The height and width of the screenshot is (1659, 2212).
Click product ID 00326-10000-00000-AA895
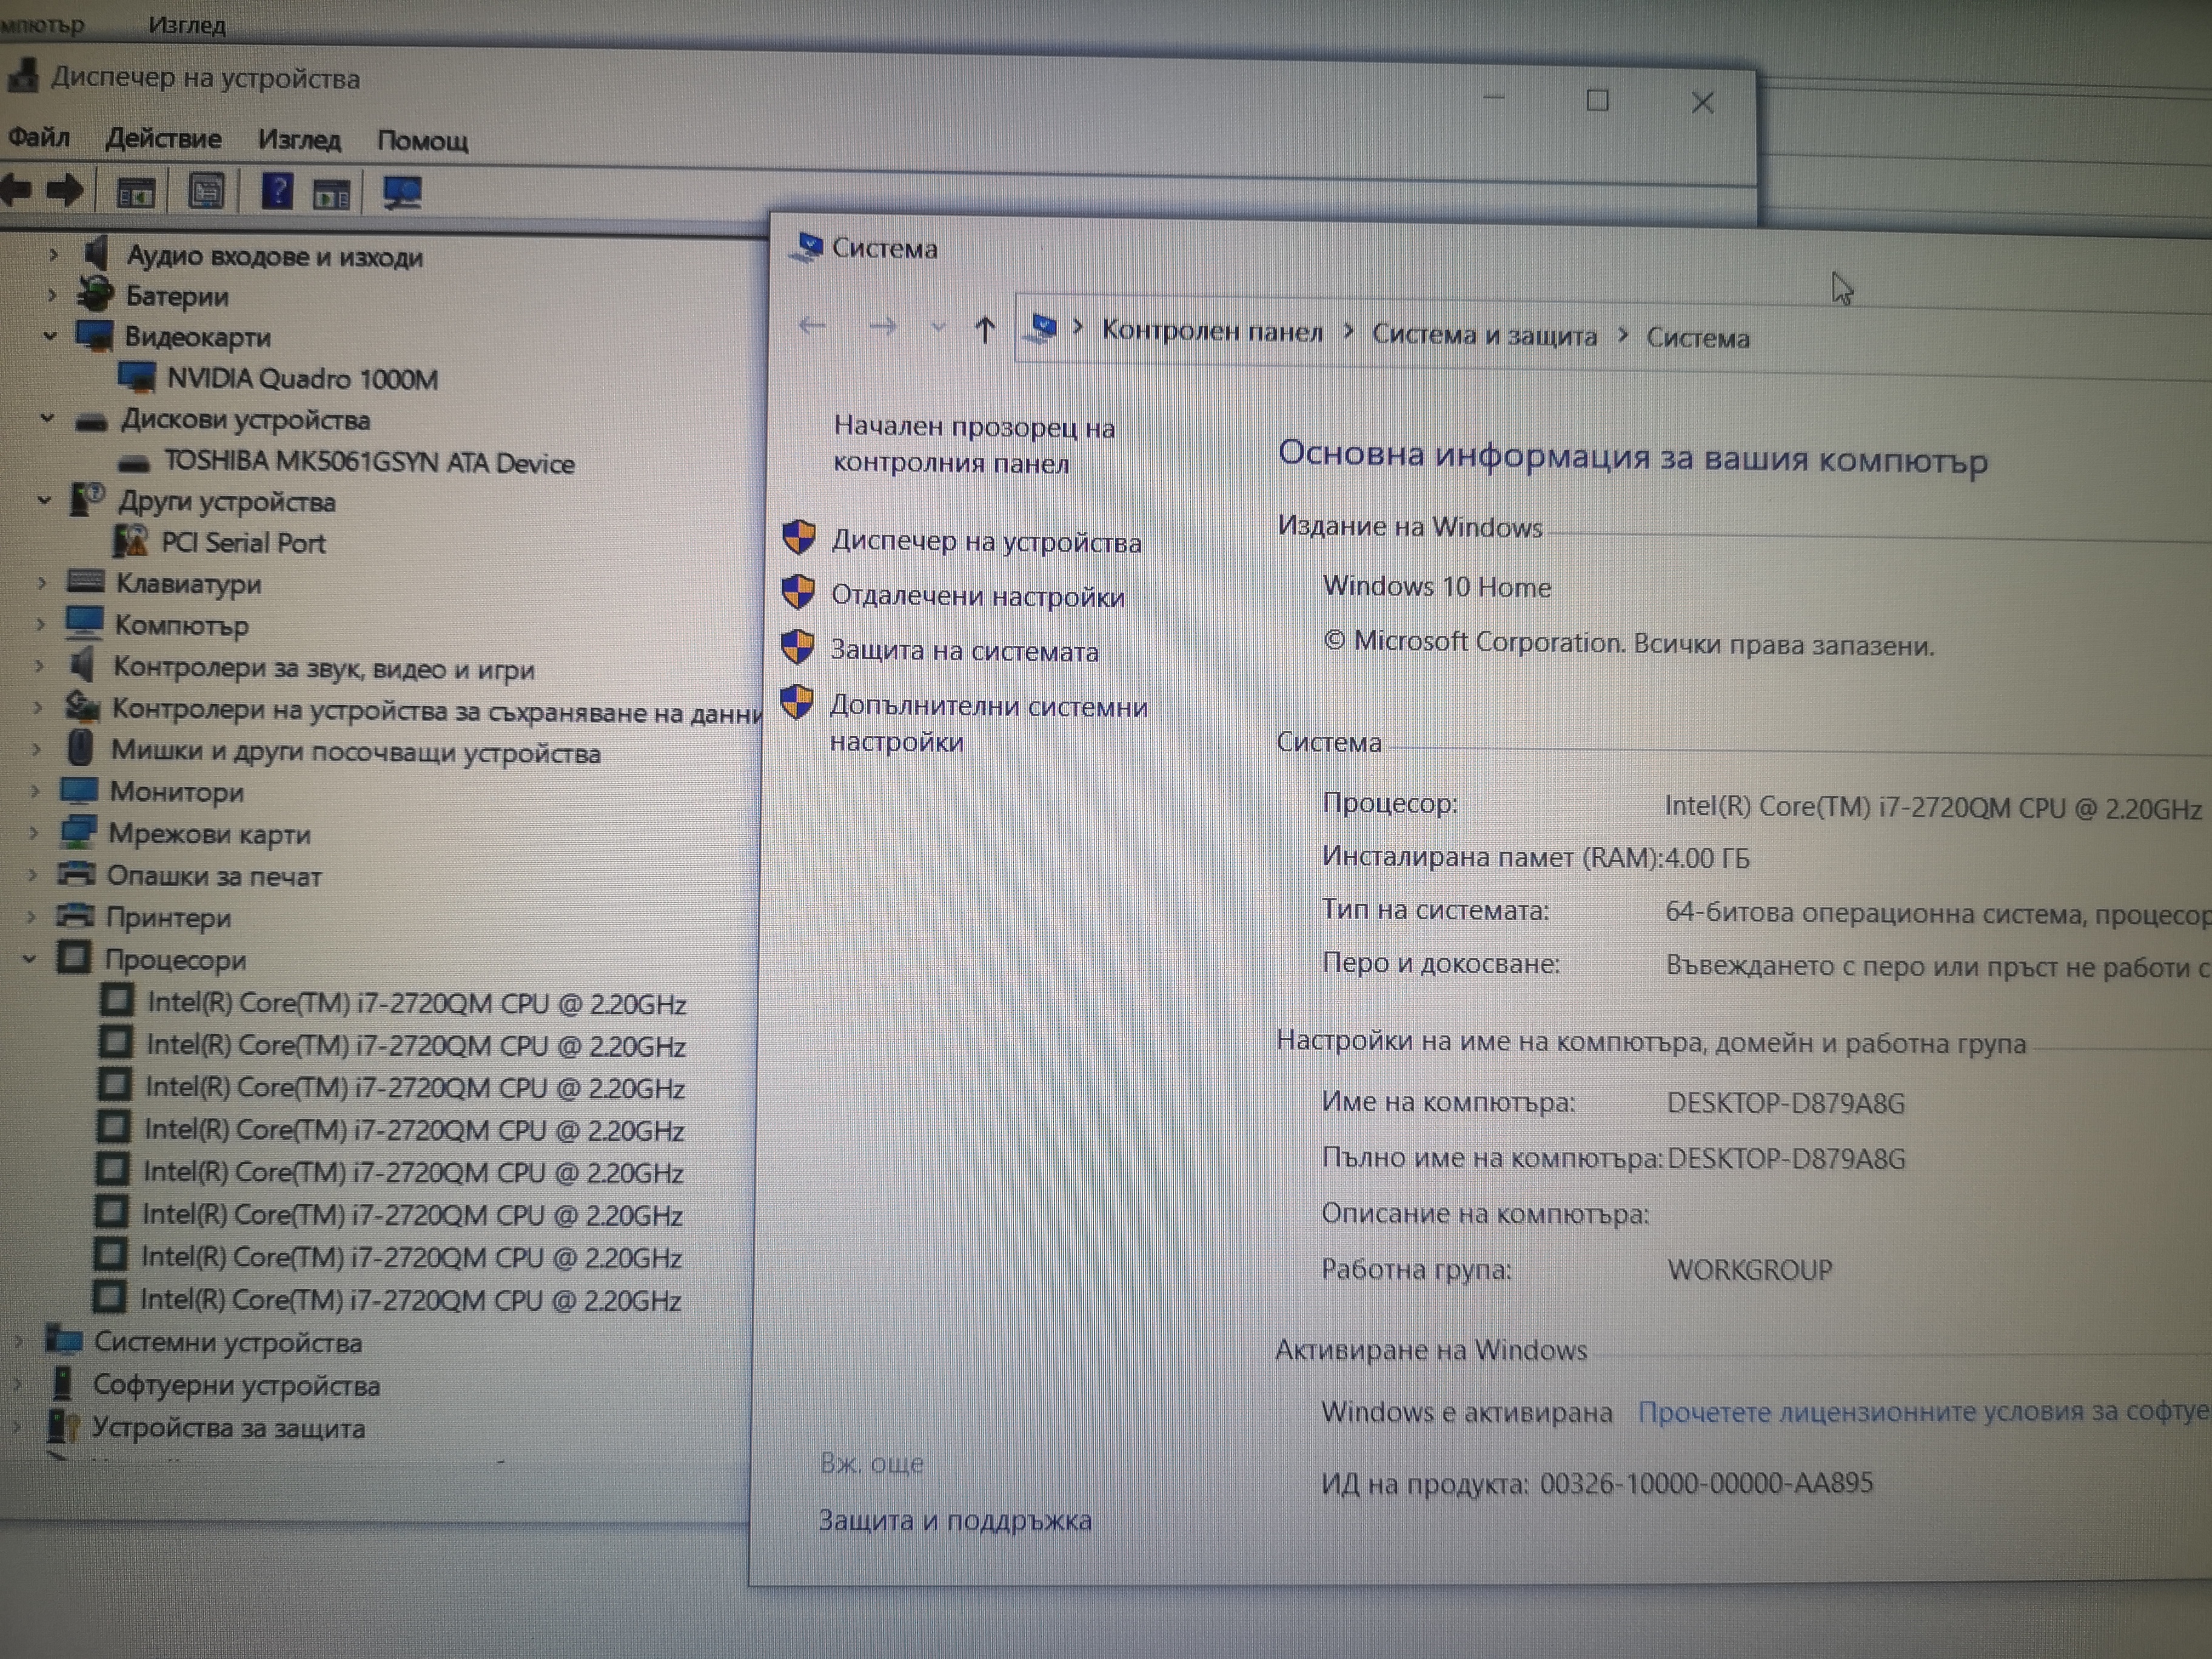[1706, 1482]
